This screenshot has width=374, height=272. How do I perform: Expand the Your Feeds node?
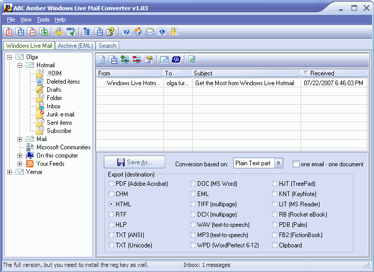(20, 164)
